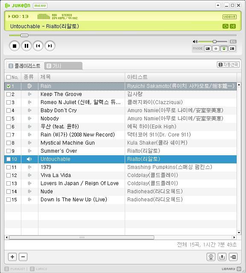The width and height of the screenshot is (246, 273).
Task: Select the track Summer's Over
Action: click(x=59, y=151)
